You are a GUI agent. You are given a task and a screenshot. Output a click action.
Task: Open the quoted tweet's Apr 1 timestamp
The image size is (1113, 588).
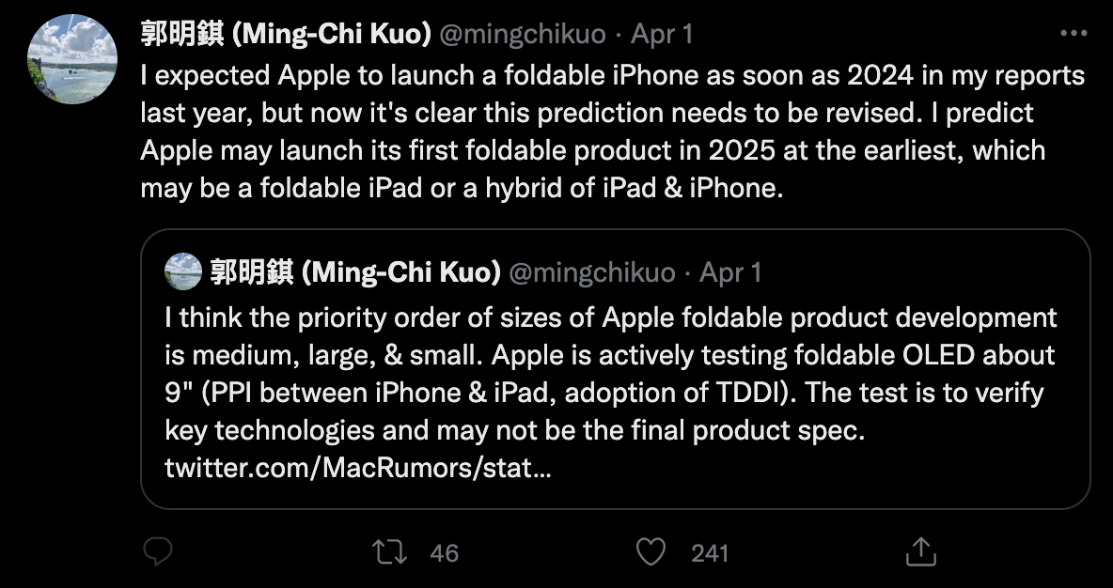[730, 272]
